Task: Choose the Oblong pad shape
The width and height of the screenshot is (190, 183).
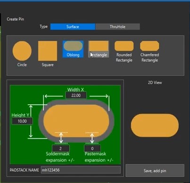Action: (73, 49)
